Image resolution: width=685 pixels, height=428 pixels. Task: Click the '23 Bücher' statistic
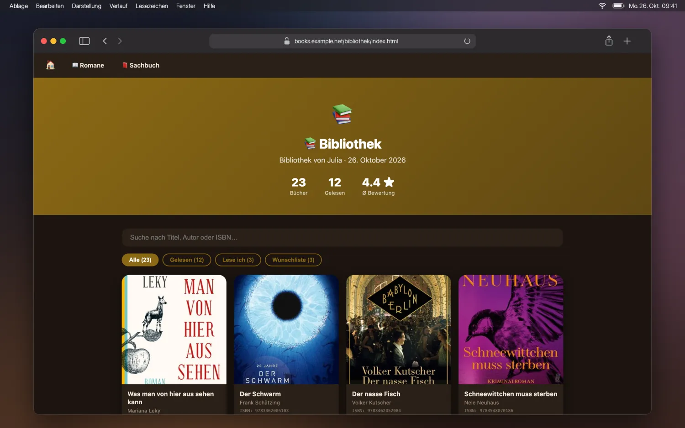[x=299, y=186]
